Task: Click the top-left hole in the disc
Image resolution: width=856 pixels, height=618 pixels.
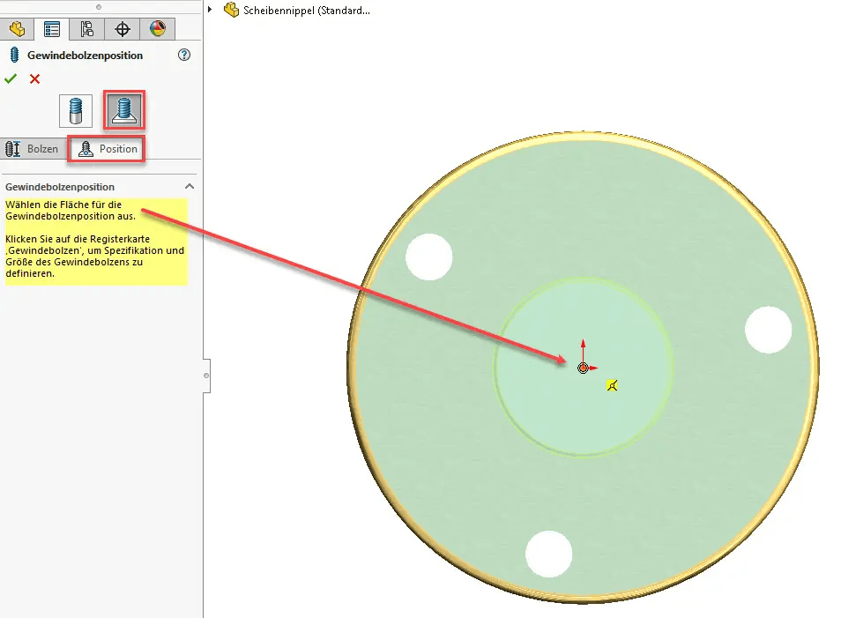Action: 428,257
